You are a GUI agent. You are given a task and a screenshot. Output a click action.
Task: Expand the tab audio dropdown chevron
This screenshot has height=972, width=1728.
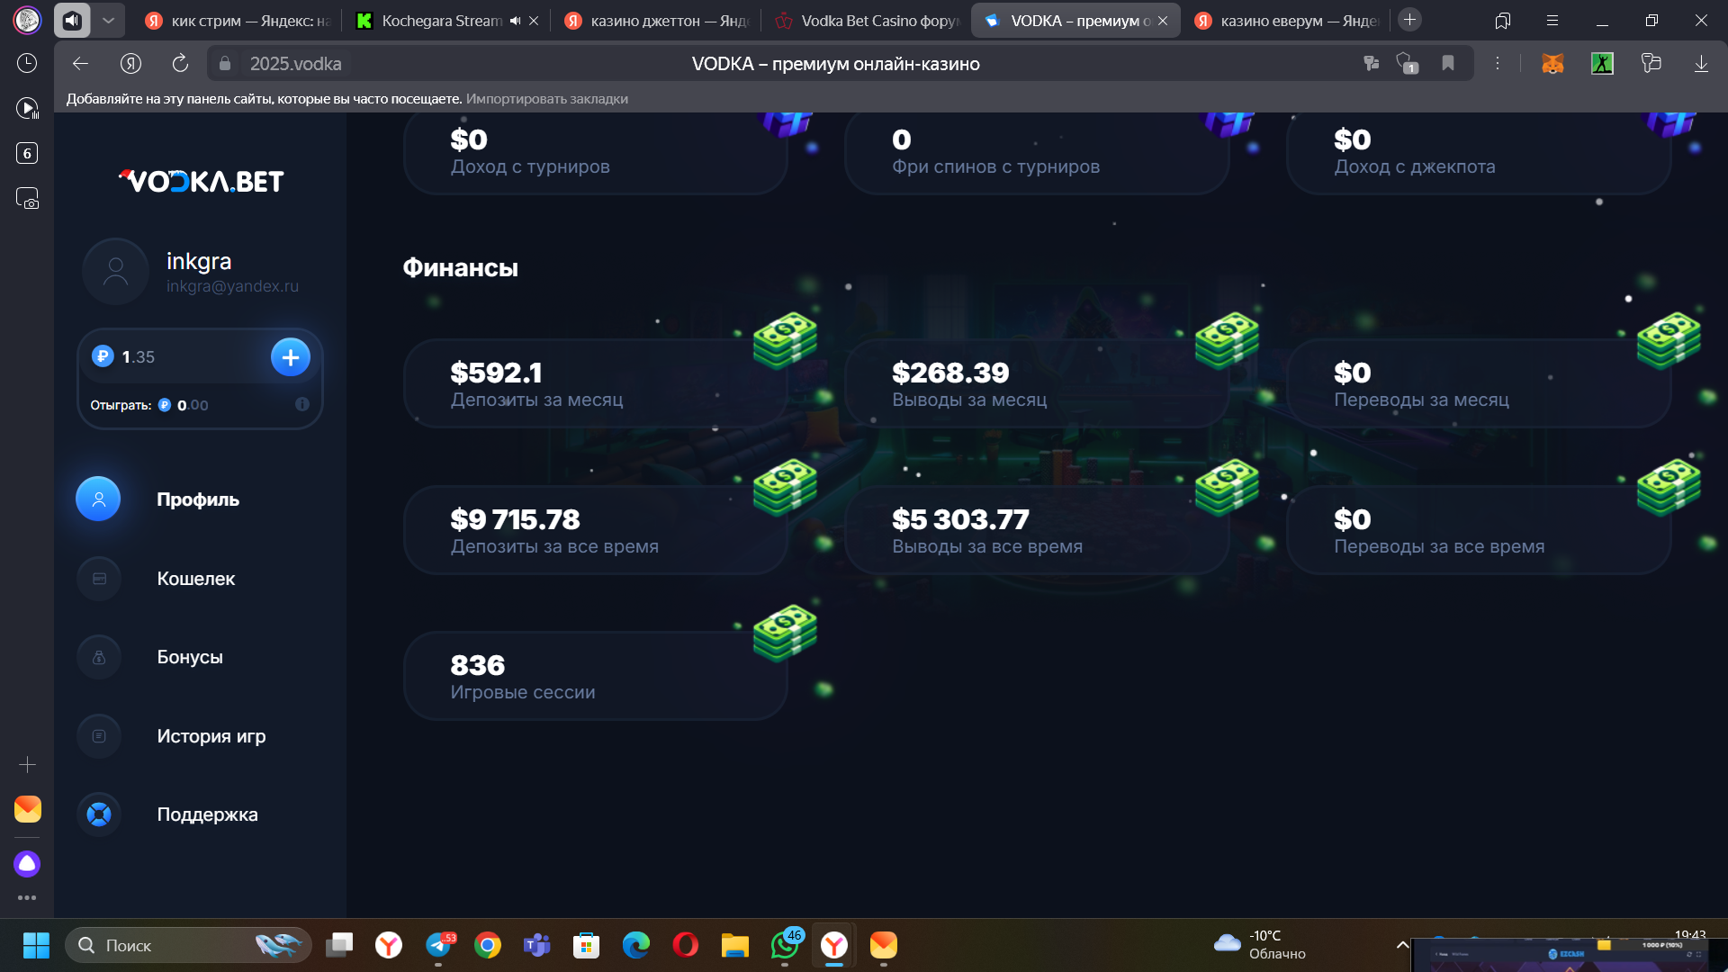[x=108, y=20]
